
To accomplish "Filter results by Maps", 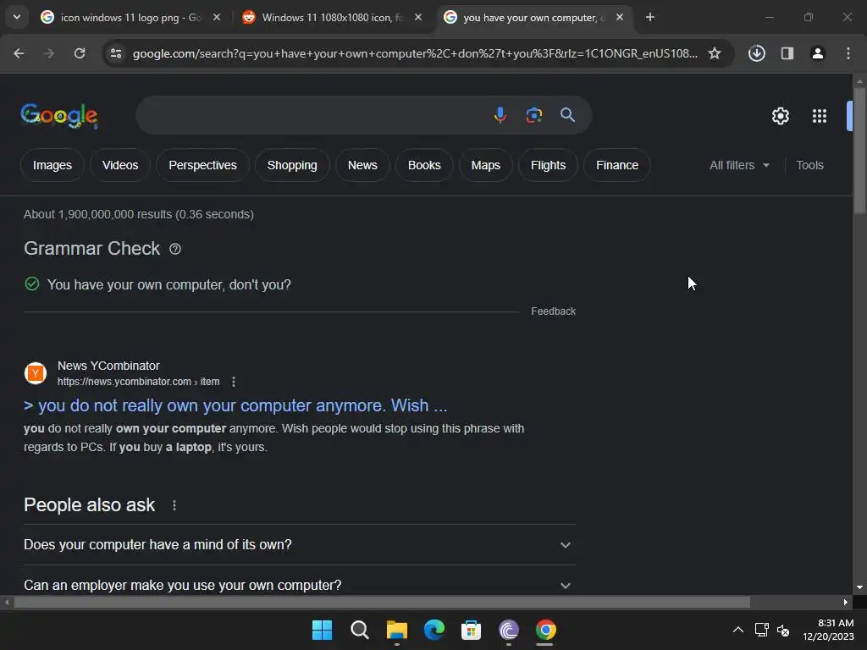I will (x=485, y=165).
